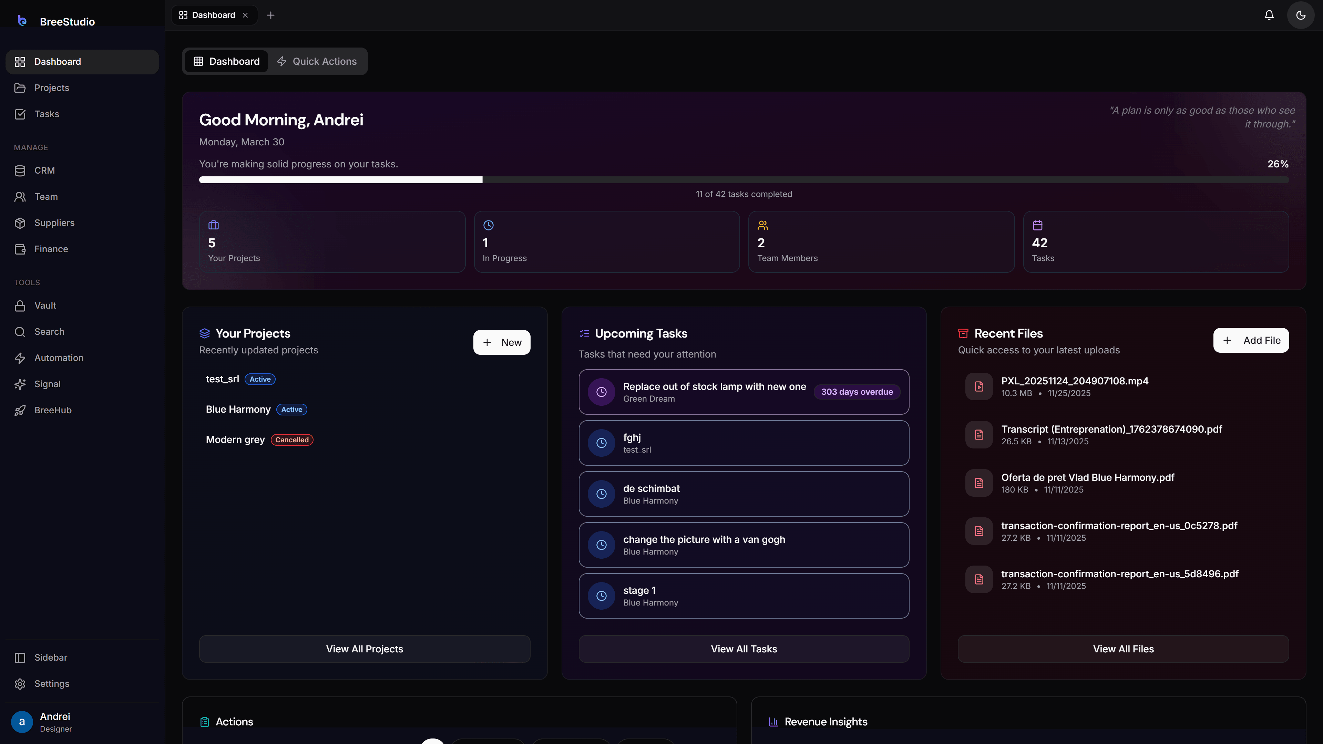Click the task completion progress bar
This screenshot has width=1323, height=744.
(x=744, y=180)
